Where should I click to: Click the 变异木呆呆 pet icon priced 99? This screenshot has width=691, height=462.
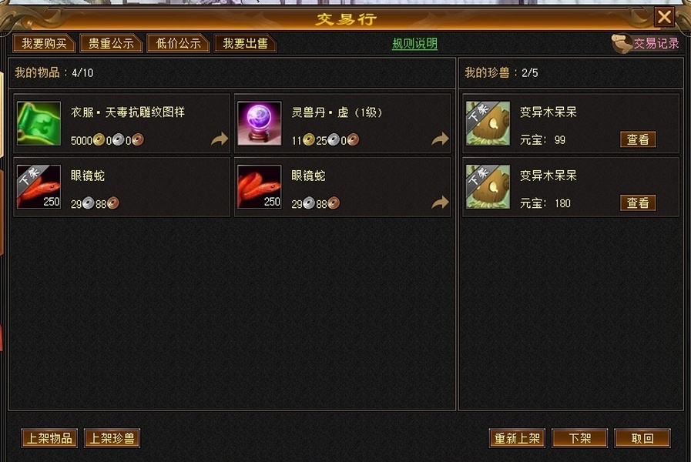488,123
